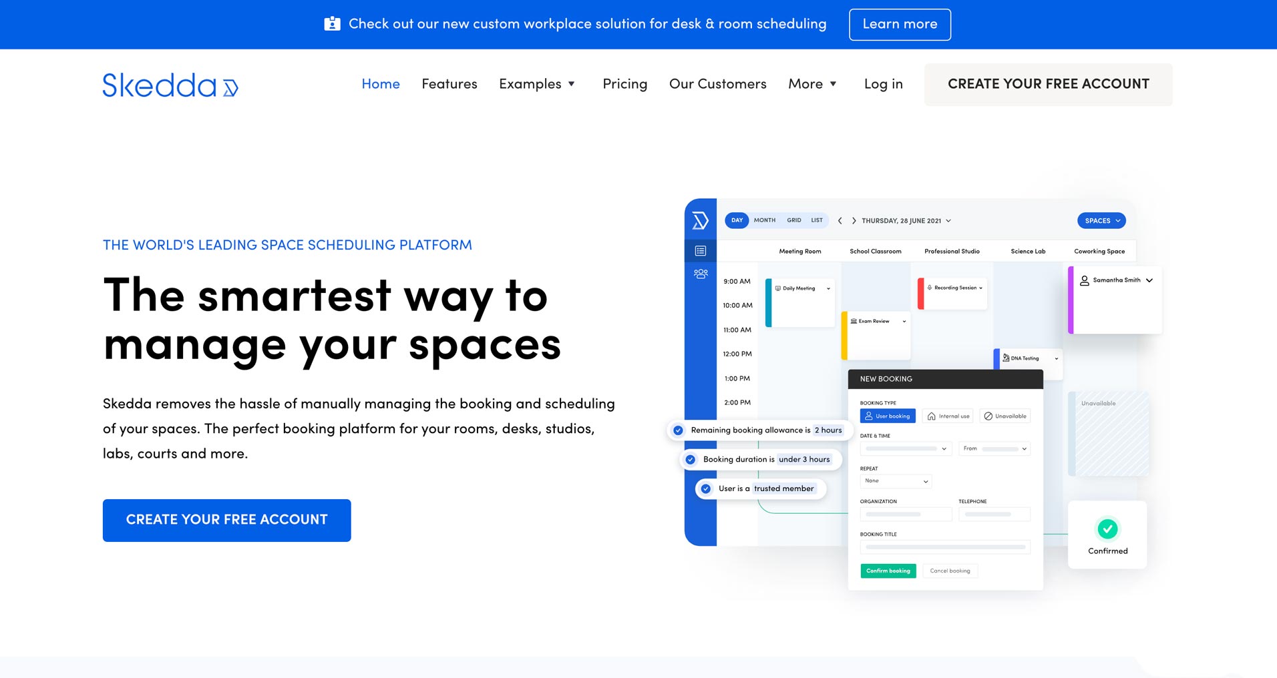Click the Skedda arrow icon in the mockup sidebar

[700, 220]
